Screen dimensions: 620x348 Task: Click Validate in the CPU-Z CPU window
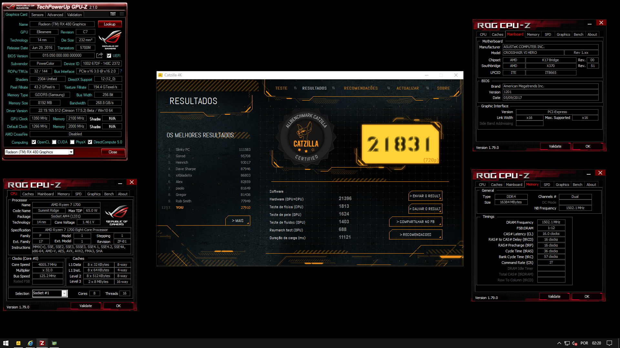click(86, 306)
